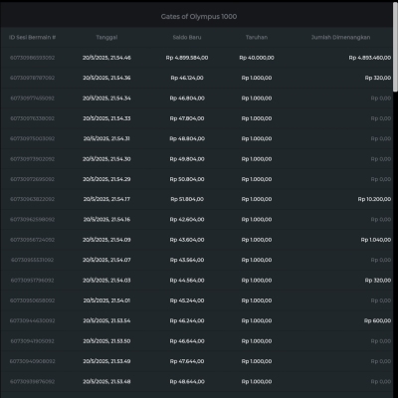398x398 pixels.
Task: Open session ID of the 21.53.54 row
Action: (32, 320)
